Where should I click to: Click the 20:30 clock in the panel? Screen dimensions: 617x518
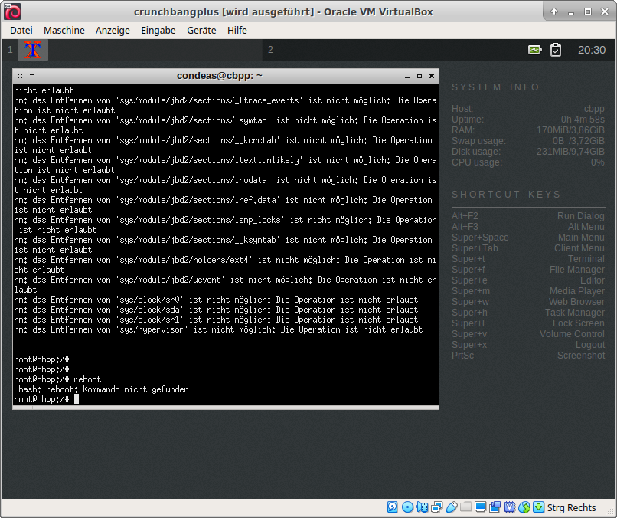coord(591,50)
